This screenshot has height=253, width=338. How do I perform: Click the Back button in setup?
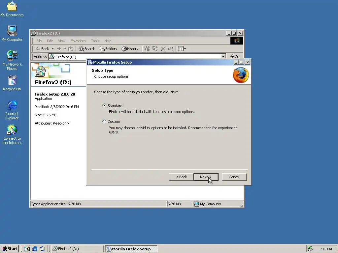pos(181,177)
